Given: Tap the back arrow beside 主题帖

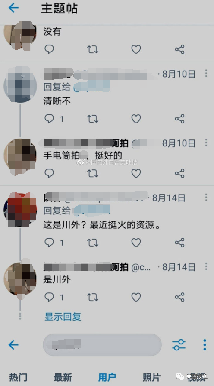Looking at the screenshot, I should [x=13, y=8].
